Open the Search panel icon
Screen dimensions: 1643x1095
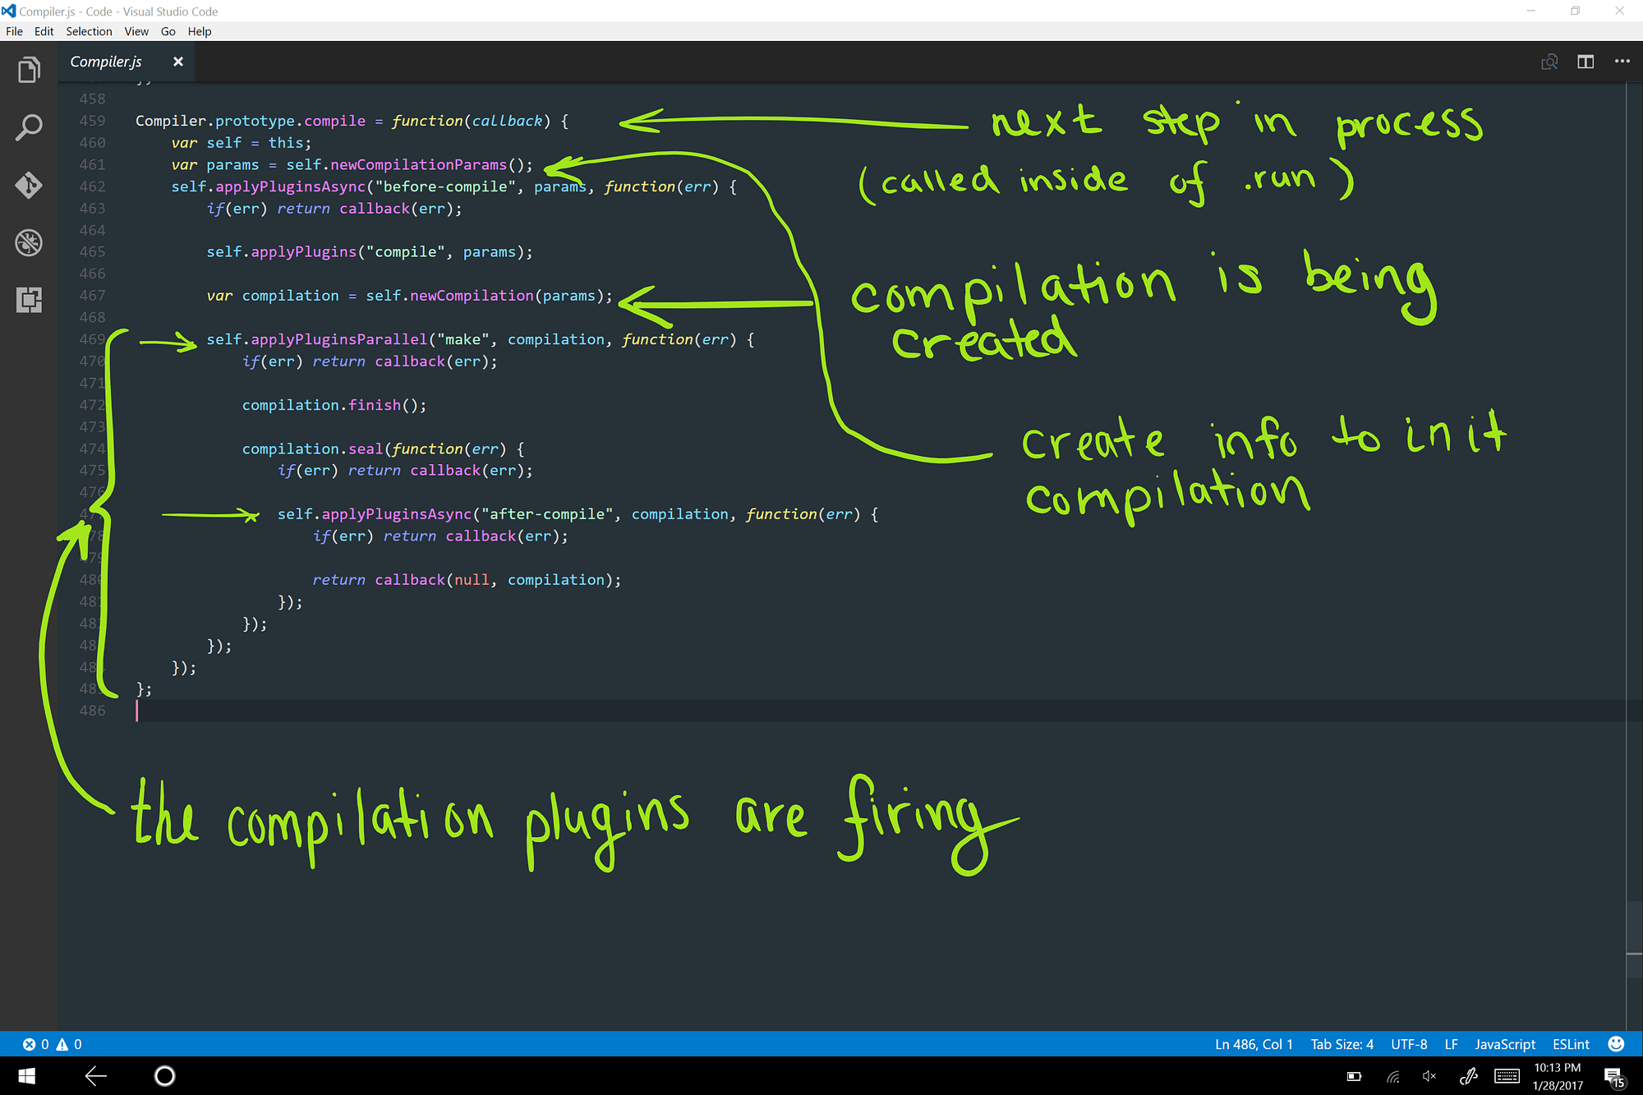[x=29, y=127]
